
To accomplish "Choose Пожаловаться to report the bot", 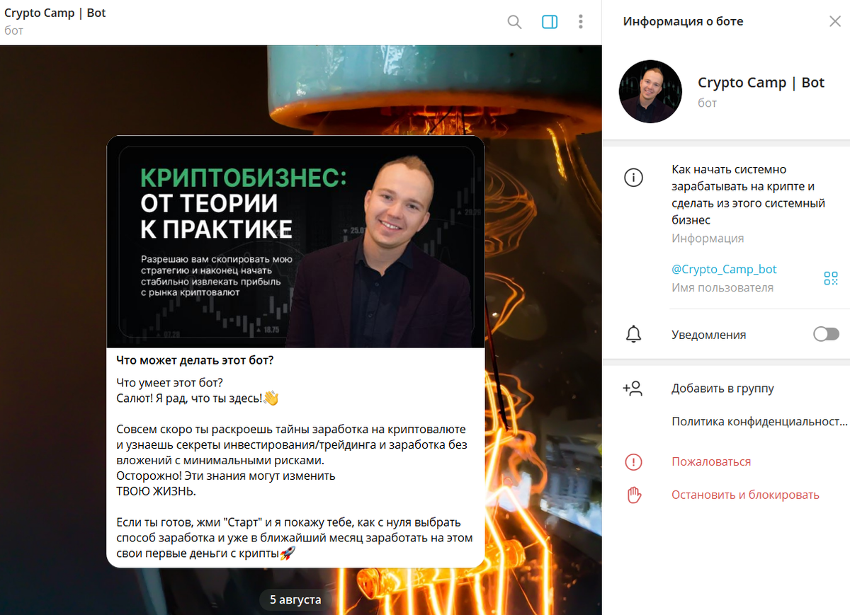I will [x=711, y=462].
